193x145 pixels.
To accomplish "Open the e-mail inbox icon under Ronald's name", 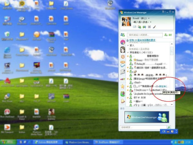I will [x=134, y=27].
